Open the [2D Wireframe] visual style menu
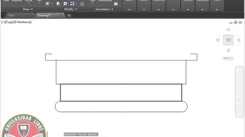This screenshot has width=245, height=137. [x=22, y=22]
